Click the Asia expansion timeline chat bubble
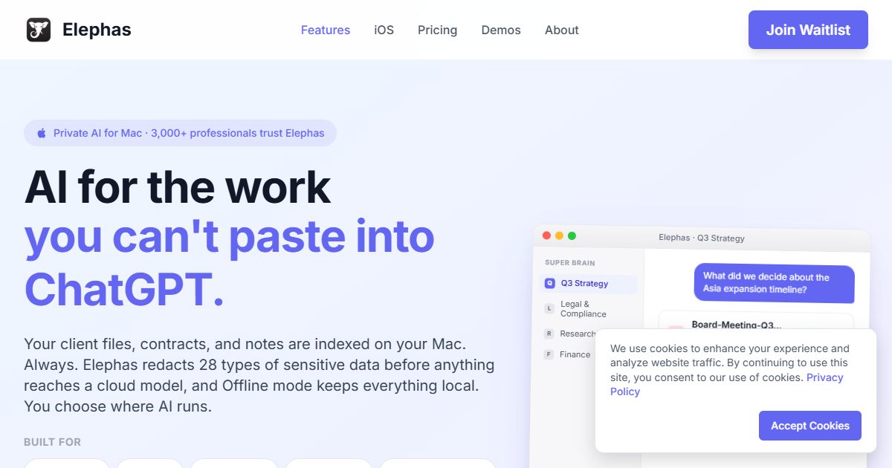Image resolution: width=892 pixels, height=468 pixels. pos(774,284)
